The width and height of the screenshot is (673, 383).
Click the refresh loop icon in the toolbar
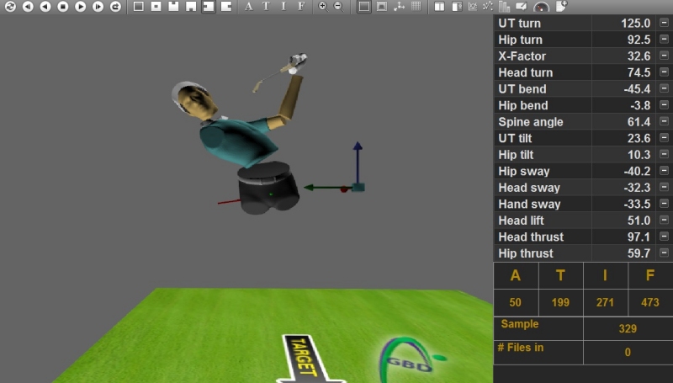pos(10,7)
